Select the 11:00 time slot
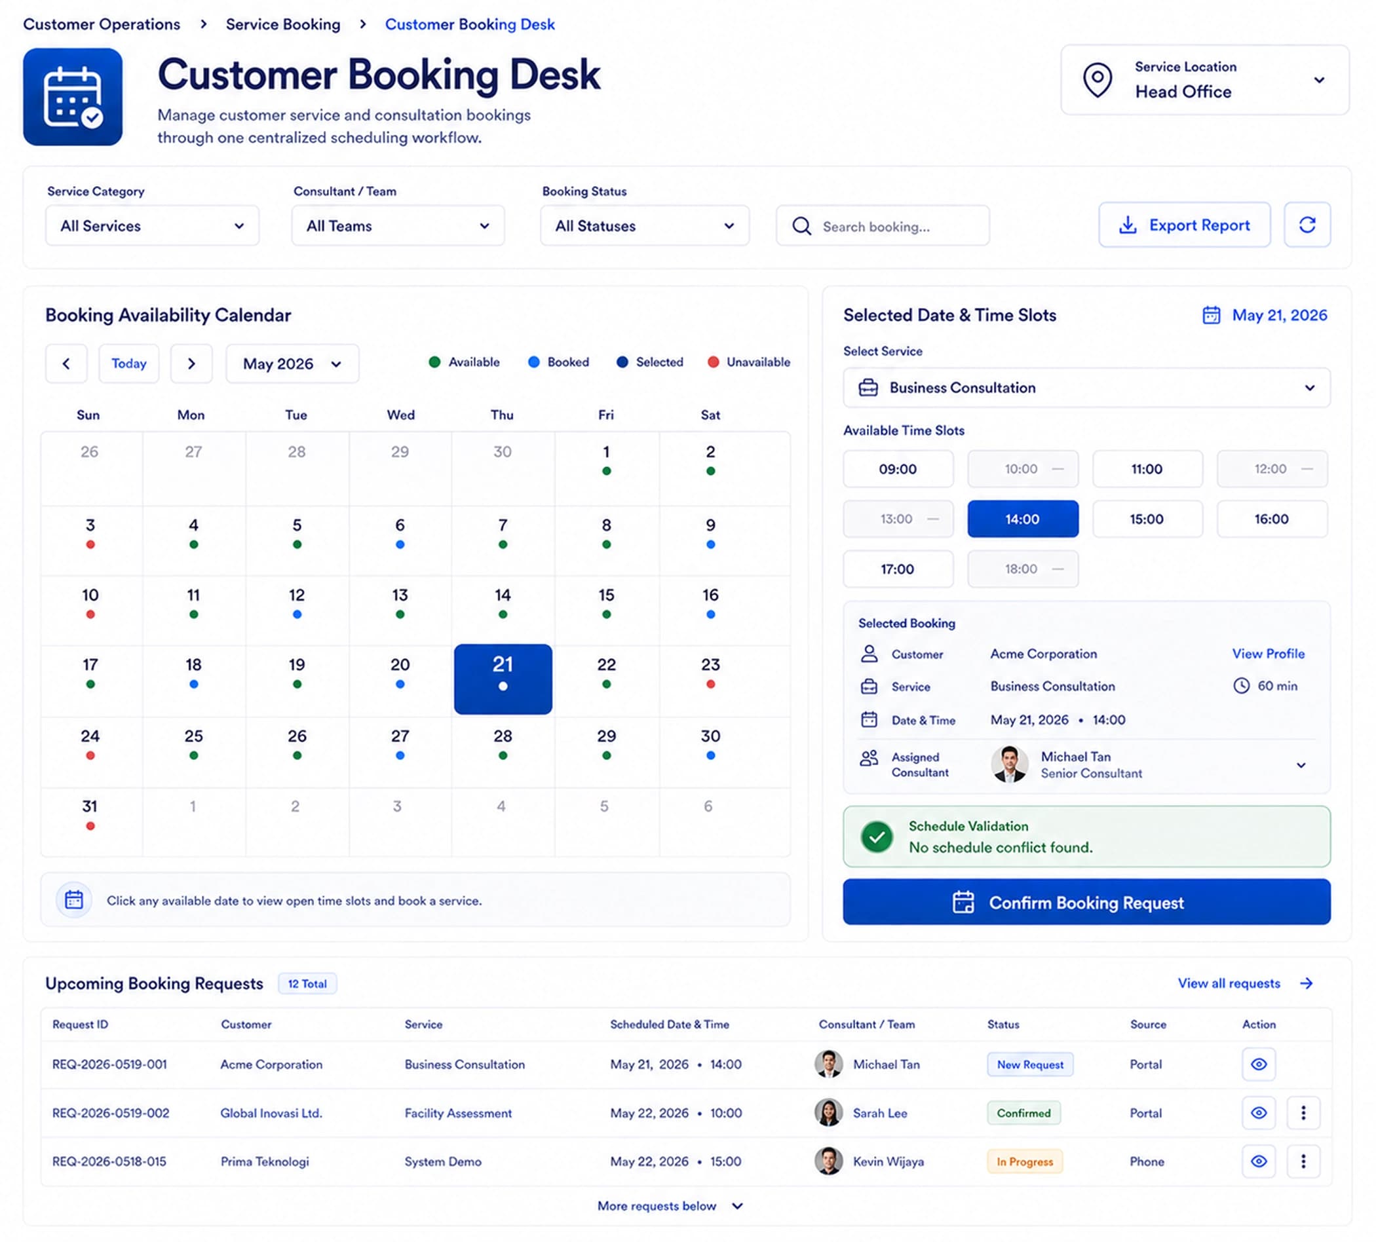Screen dimensions: 1376x1242 coord(1147,469)
